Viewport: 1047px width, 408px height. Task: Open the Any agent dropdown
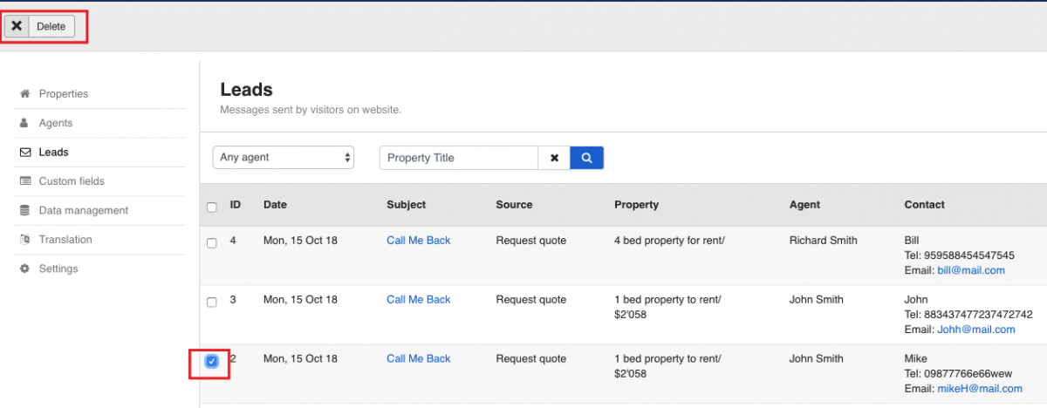[x=283, y=158]
